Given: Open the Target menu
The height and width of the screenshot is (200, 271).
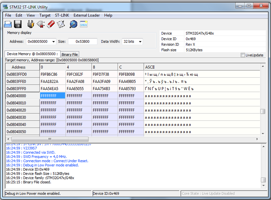Looking at the screenshot, I should point(45,15).
